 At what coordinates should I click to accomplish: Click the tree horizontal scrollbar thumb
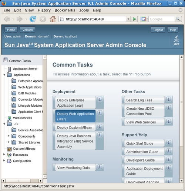[x=18, y=181]
